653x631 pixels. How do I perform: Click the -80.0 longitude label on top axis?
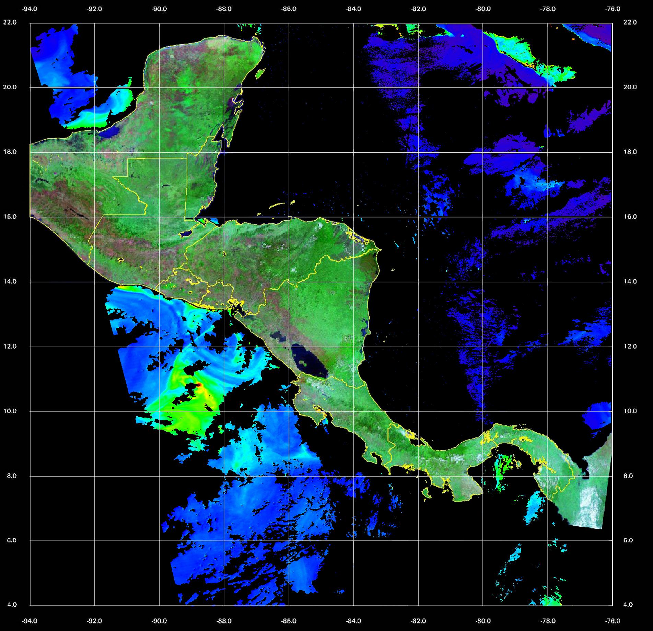[x=483, y=9]
